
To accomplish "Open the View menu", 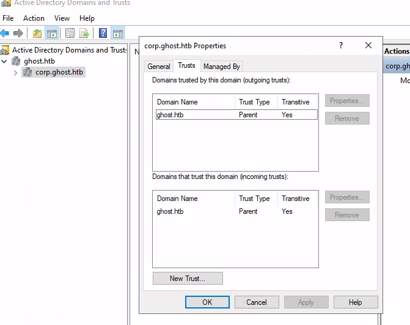I will pos(62,18).
